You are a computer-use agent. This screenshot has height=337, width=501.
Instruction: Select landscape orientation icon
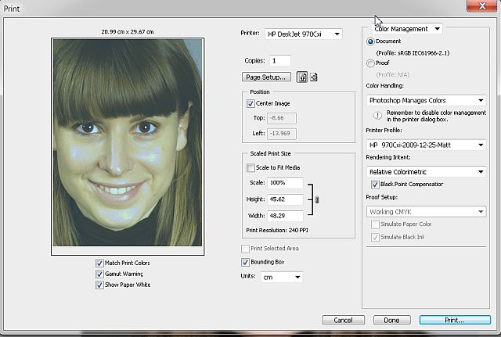click(313, 77)
